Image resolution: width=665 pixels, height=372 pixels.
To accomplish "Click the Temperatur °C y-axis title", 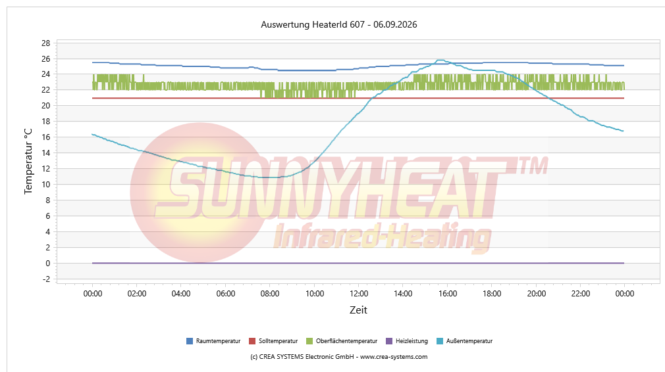I will (x=28, y=162).
